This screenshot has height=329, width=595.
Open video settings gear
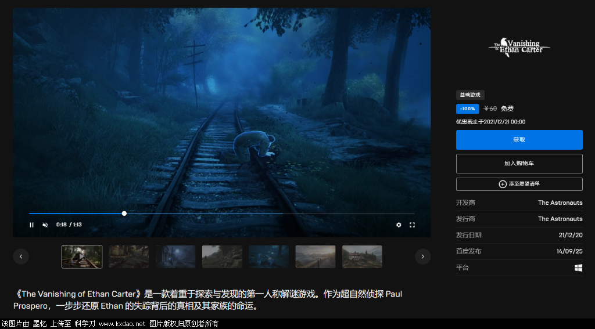[x=399, y=225]
